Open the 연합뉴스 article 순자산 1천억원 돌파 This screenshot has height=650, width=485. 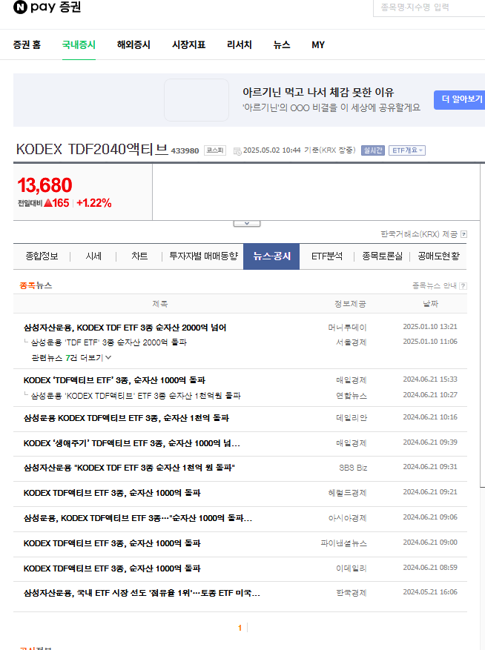136,396
